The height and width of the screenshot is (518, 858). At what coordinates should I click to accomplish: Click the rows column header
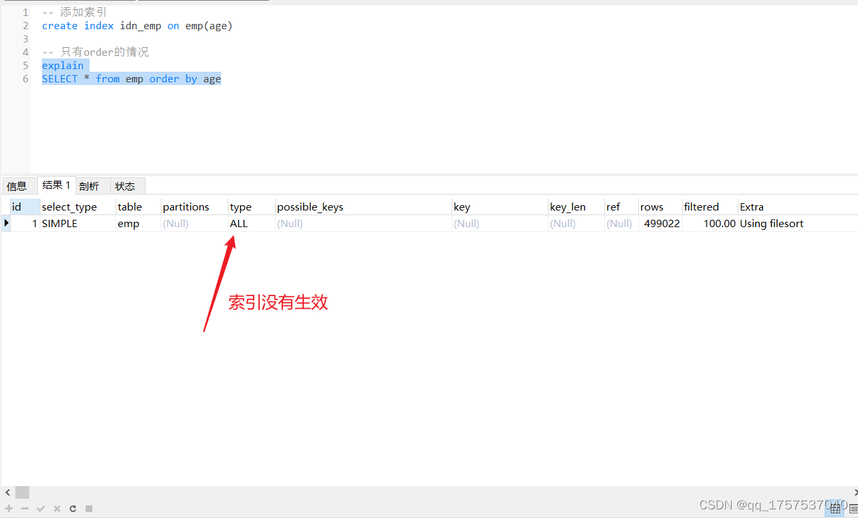tap(661, 207)
